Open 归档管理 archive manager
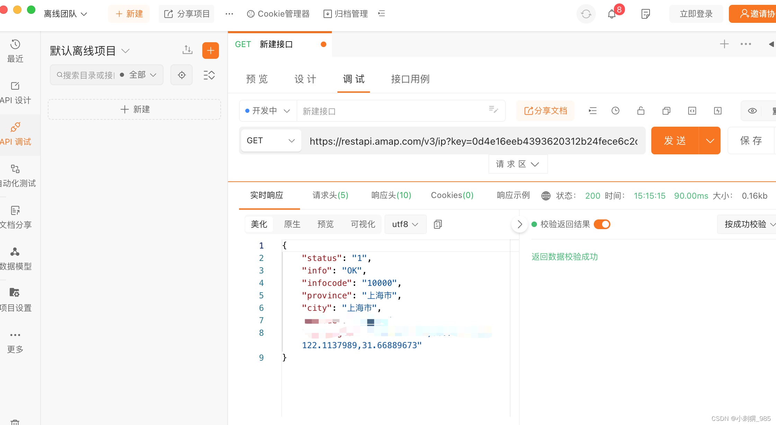The image size is (776, 425). pos(345,14)
